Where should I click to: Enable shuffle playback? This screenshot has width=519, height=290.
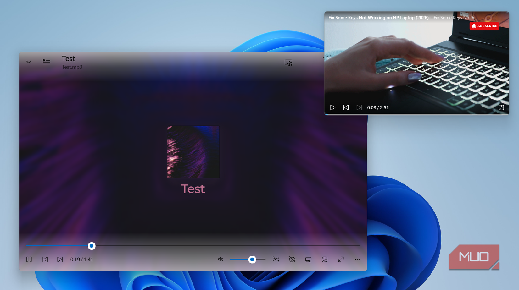coord(276,259)
